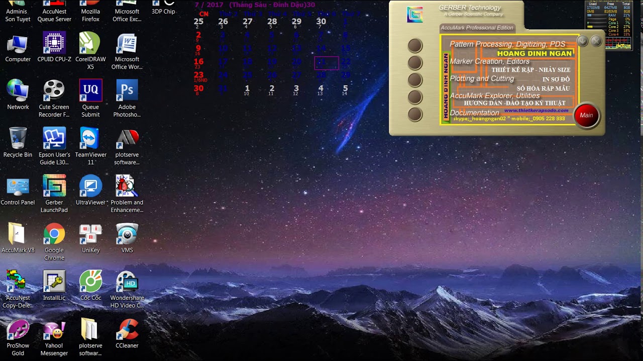The image size is (643, 361).
Task: Click the round button for AccuMark Explorer, Utilities
Action: coord(415,97)
